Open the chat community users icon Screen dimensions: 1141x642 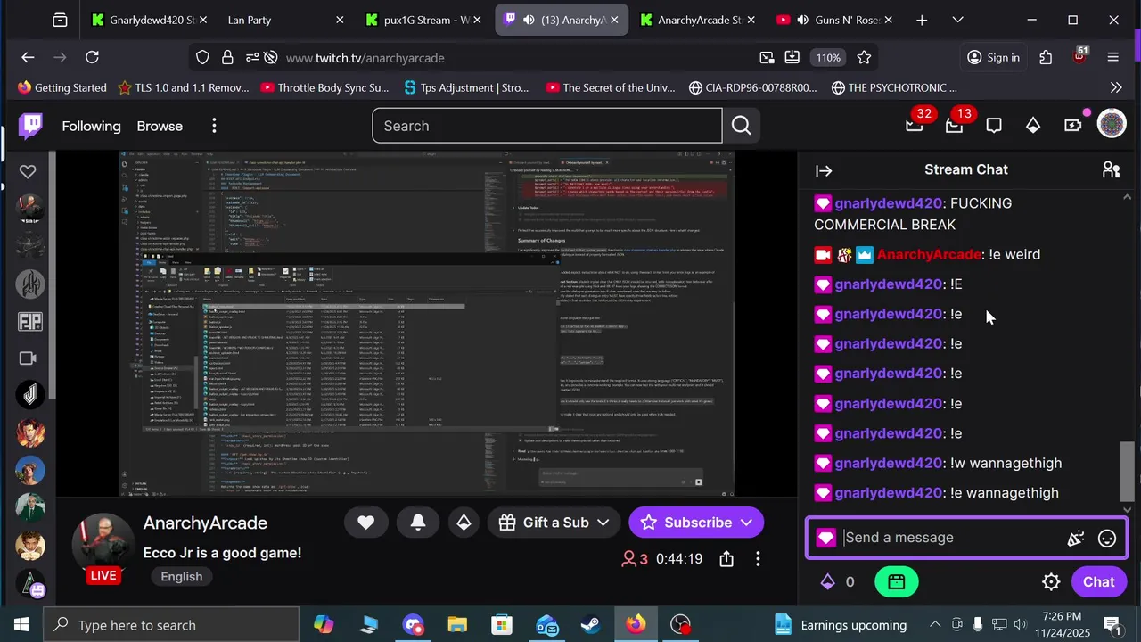click(1111, 169)
